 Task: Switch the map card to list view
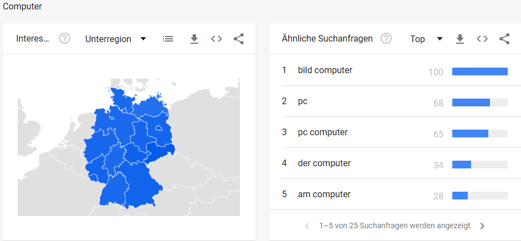click(168, 39)
